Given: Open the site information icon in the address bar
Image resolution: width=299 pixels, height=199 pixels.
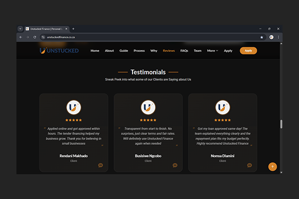Looking at the screenshot, I should (43, 37).
